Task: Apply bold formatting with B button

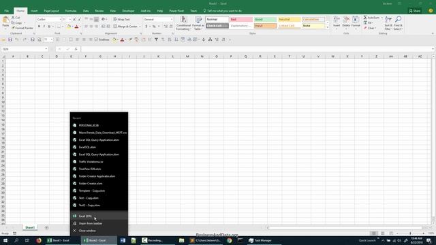Action: coord(39,27)
